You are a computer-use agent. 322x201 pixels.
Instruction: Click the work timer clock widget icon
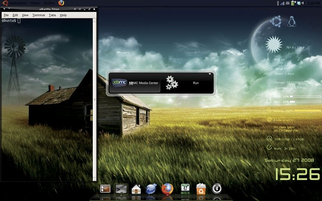[x=269, y=147]
